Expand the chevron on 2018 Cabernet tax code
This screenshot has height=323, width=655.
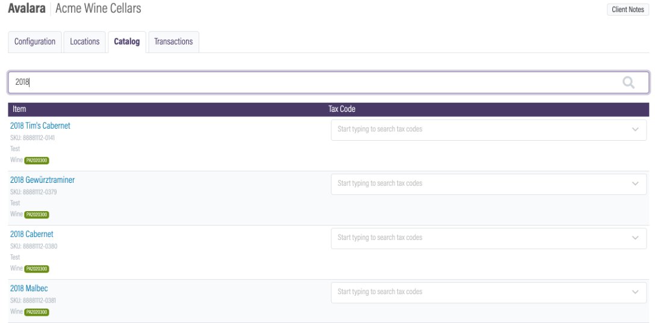635,238
